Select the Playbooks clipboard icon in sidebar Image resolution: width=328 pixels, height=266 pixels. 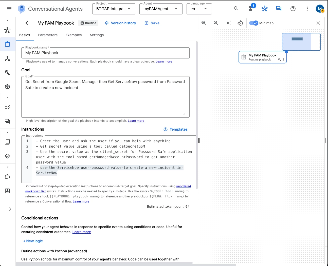pyautogui.click(x=8, y=44)
